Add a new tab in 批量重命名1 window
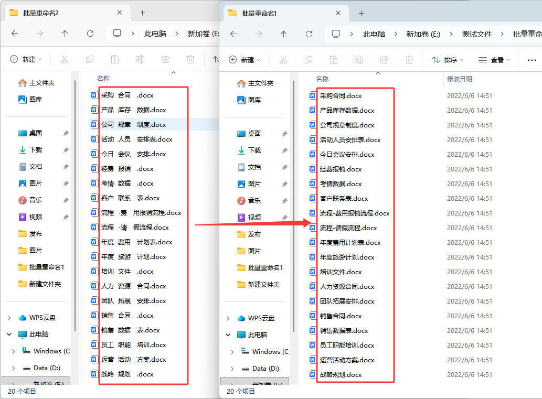This screenshot has width=542, height=399. (361, 14)
